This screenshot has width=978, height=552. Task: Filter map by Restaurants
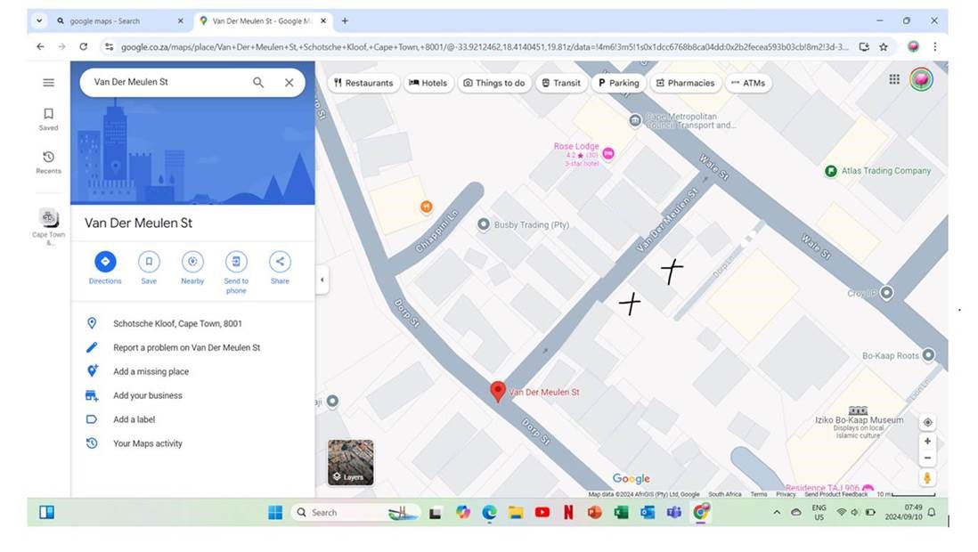click(x=363, y=83)
